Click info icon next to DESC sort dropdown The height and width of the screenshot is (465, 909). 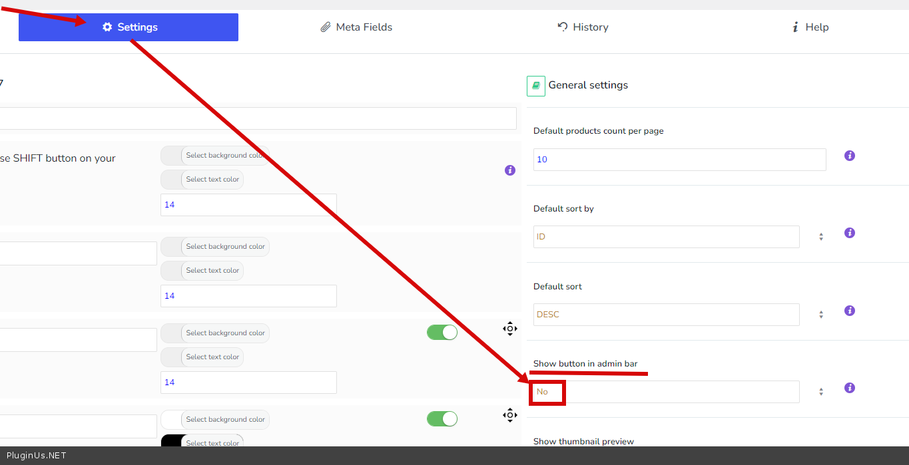850,311
